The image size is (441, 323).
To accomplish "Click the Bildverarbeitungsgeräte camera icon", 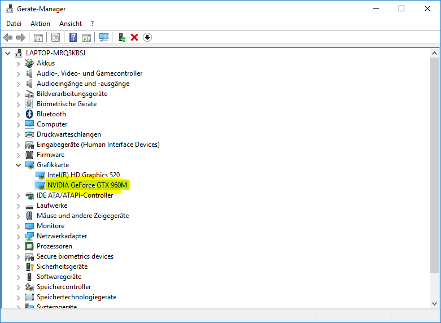I will [29, 94].
